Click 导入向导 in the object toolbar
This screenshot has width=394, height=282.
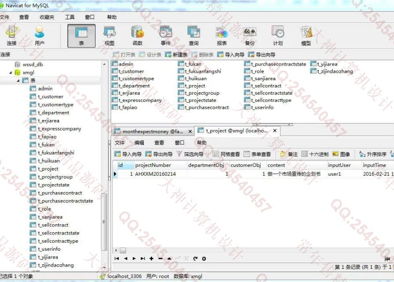230,55
